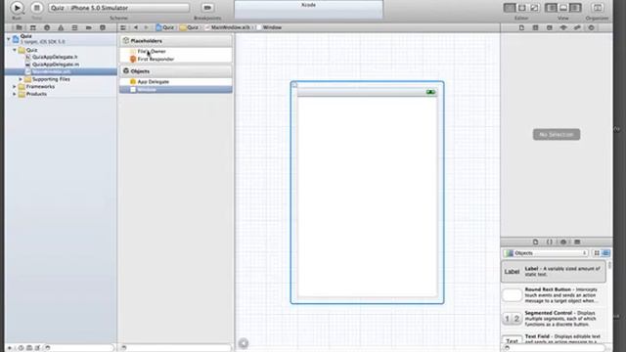The width and height of the screenshot is (626, 352).
Task: Select the Text Field object
Action: [x=554, y=338]
